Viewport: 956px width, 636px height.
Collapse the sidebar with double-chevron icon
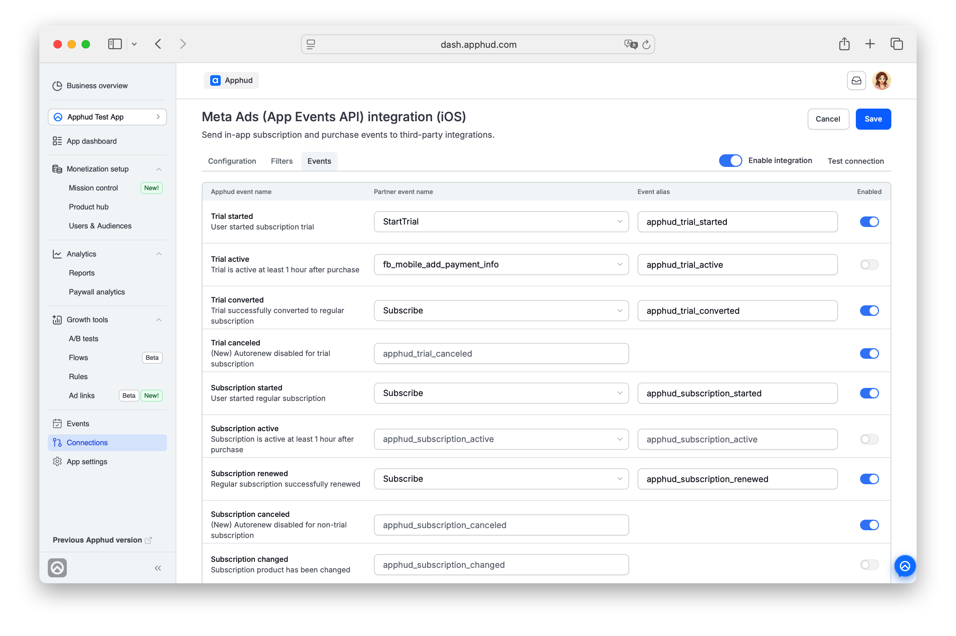(x=158, y=568)
